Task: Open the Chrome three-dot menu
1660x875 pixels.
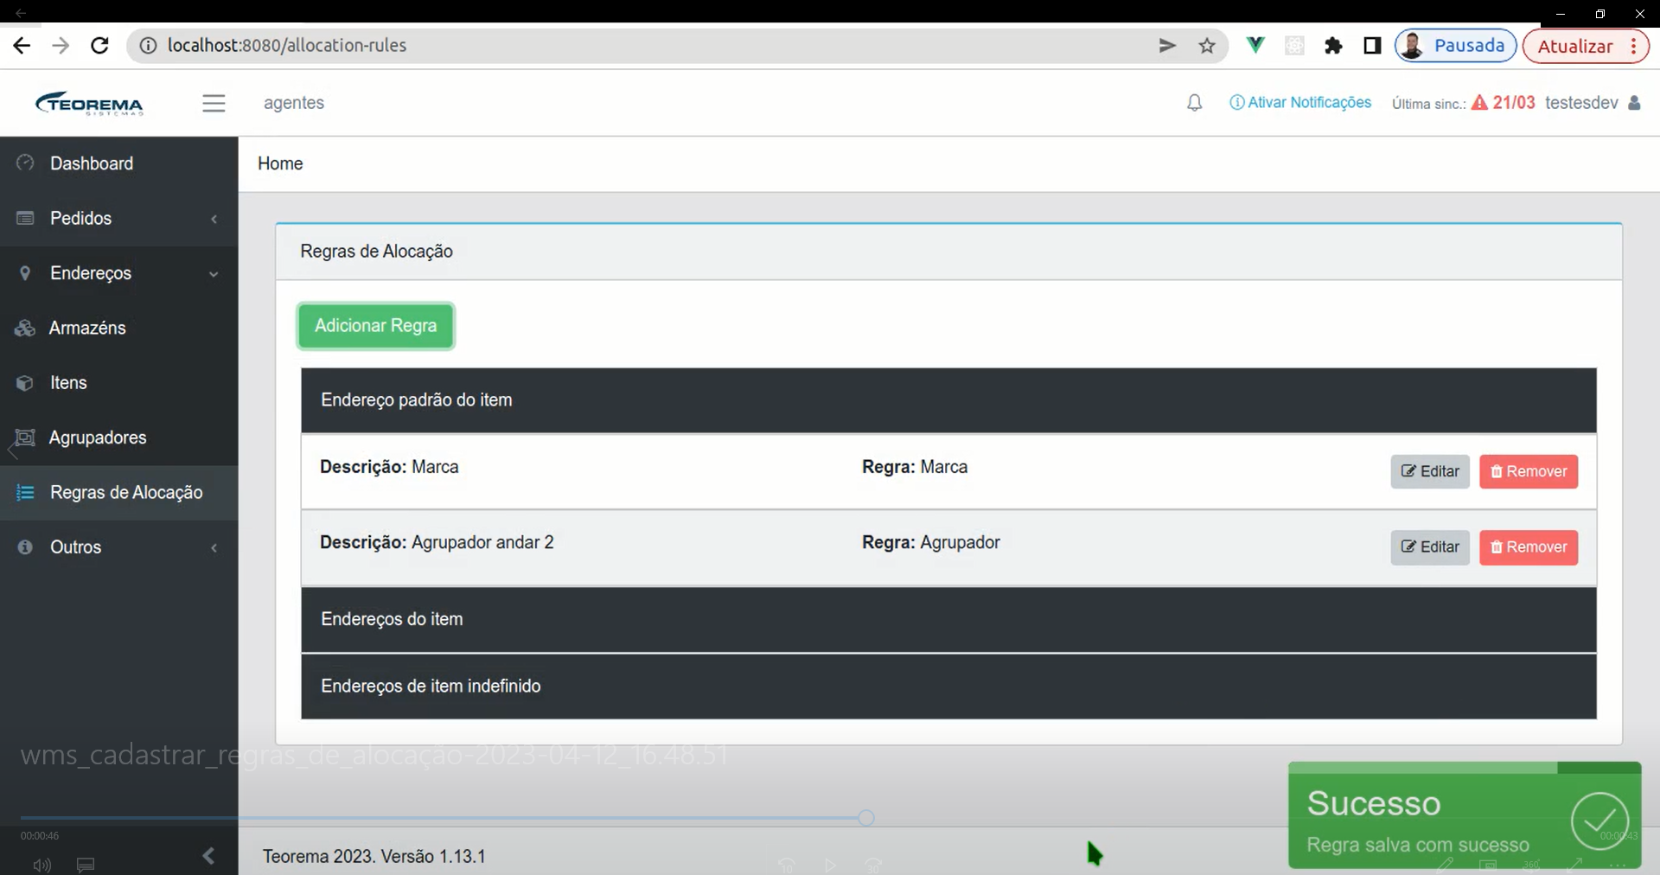Action: coord(1634,46)
